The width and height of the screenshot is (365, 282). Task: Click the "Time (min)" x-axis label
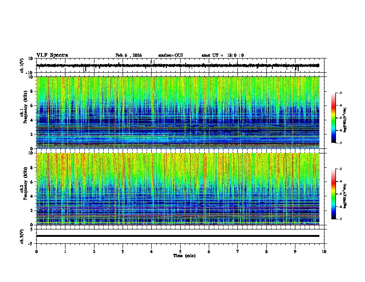point(184,256)
